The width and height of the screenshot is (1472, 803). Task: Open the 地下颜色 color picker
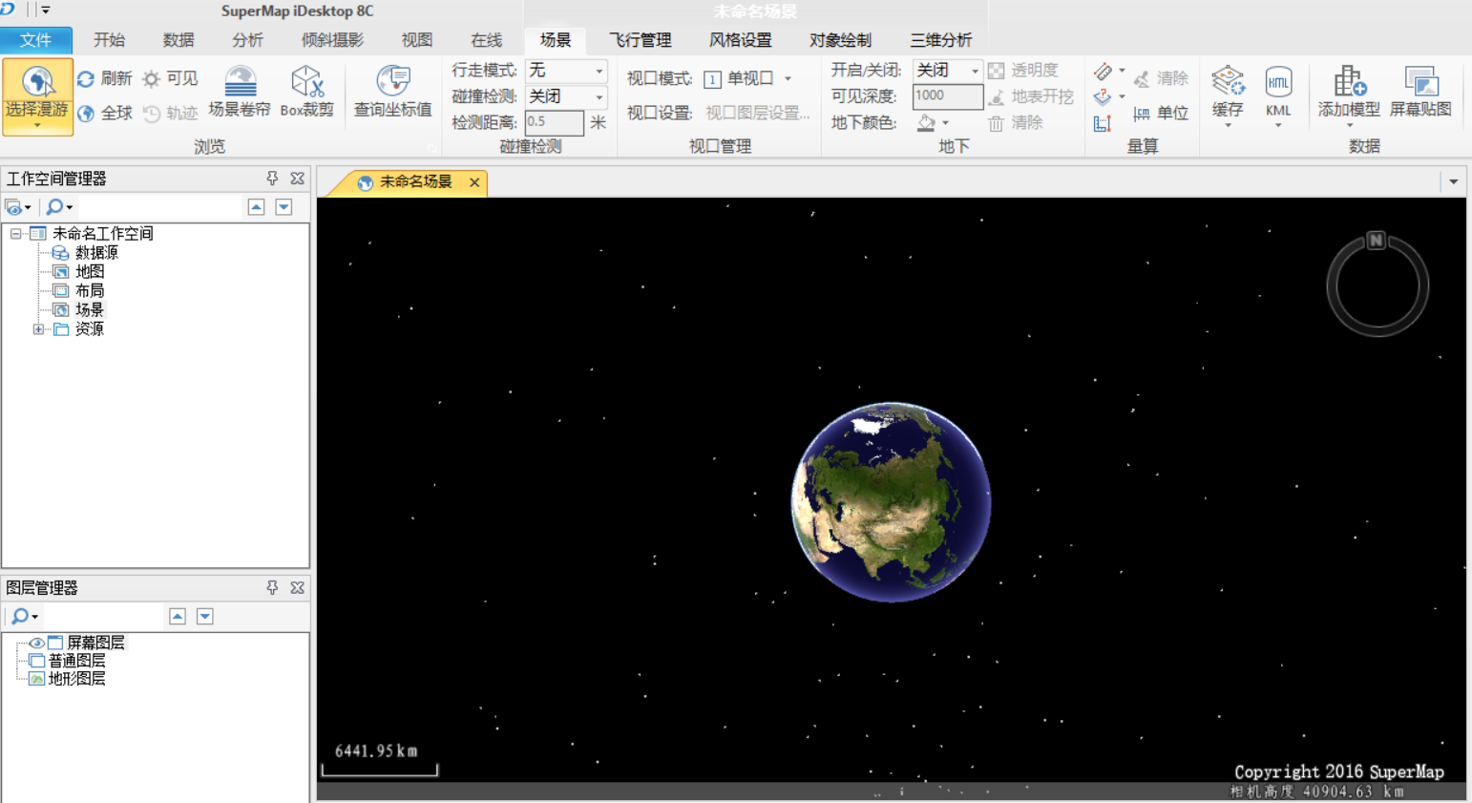(x=933, y=122)
